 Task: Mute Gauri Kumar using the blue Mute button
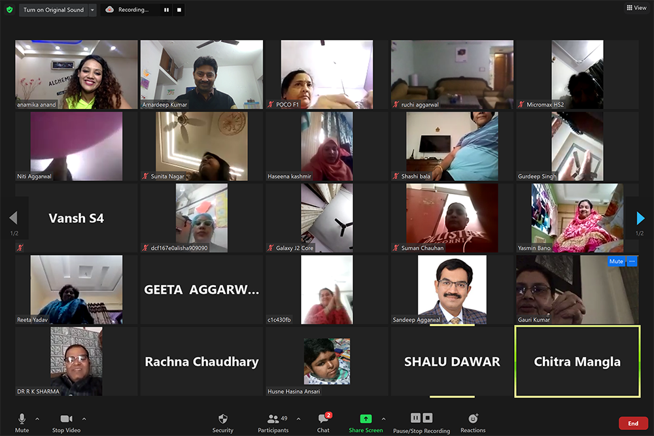click(616, 261)
